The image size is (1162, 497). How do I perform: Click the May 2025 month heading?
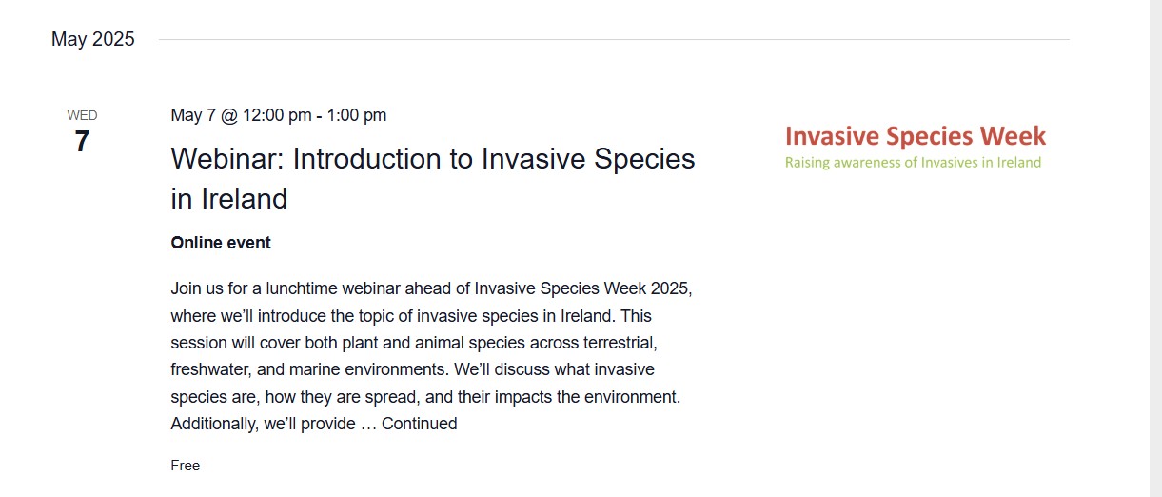[93, 39]
